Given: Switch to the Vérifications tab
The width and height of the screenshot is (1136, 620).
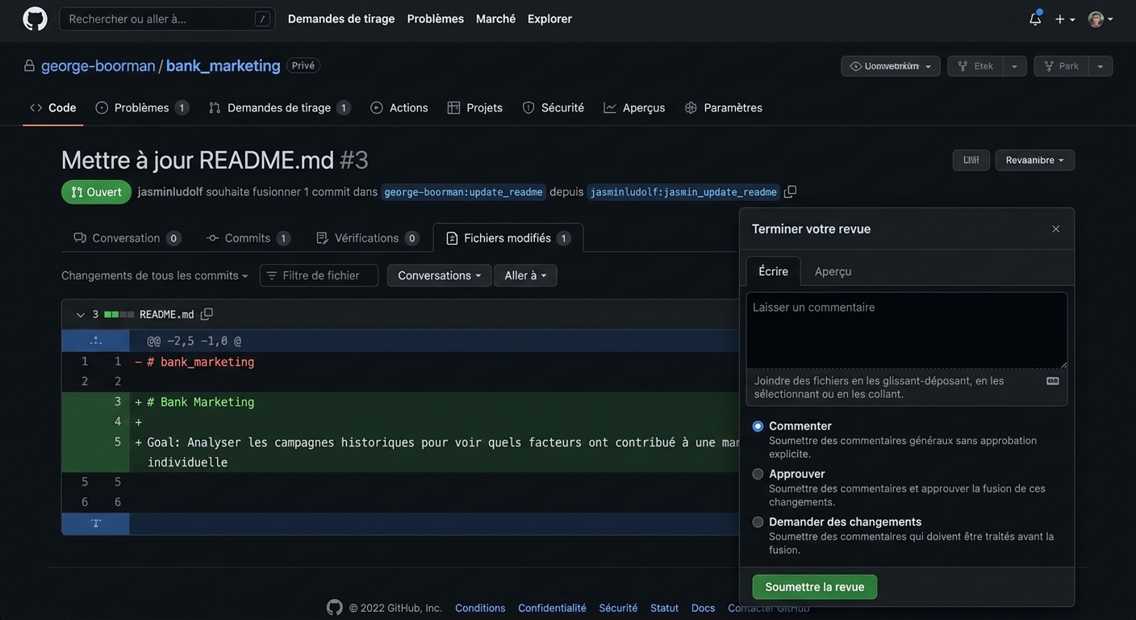Looking at the screenshot, I should [x=366, y=238].
